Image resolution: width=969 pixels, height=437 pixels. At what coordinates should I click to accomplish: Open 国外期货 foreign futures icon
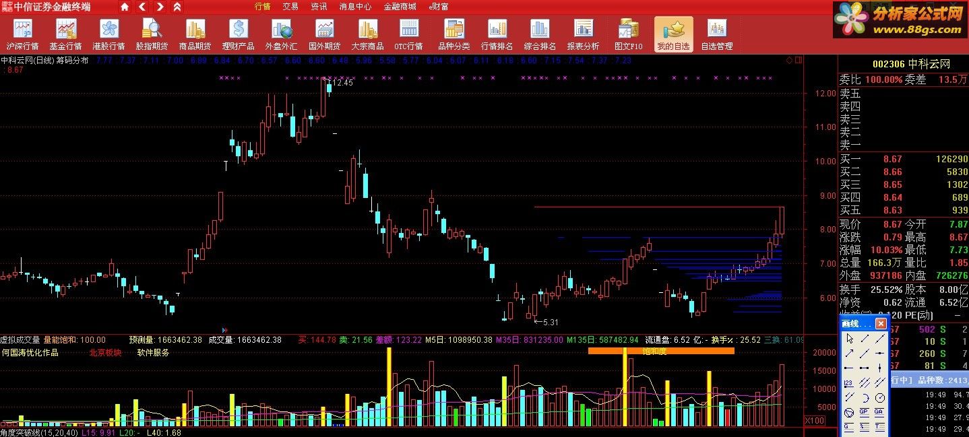tap(324, 34)
